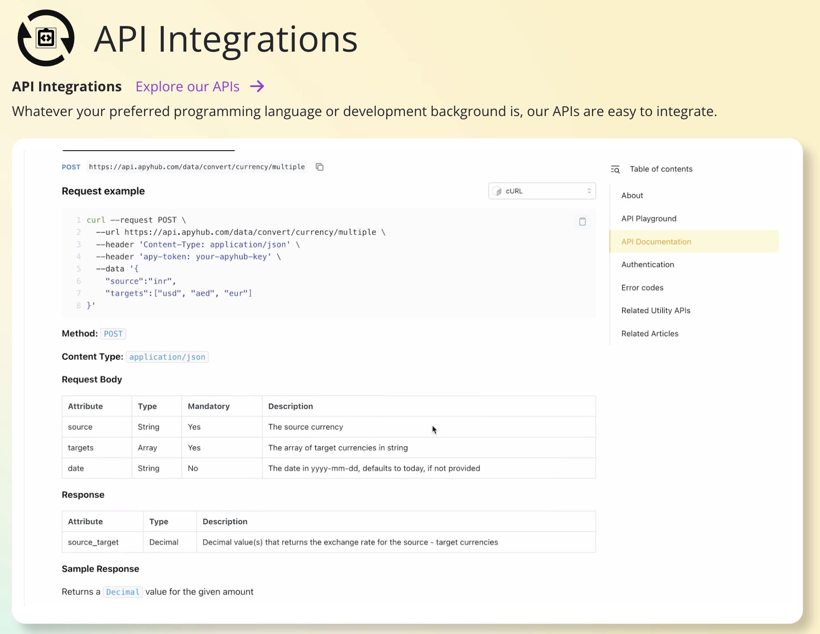The width and height of the screenshot is (820, 634).
Task: Copy the endpoint URL with the copy icon
Action: tap(320, 167)
